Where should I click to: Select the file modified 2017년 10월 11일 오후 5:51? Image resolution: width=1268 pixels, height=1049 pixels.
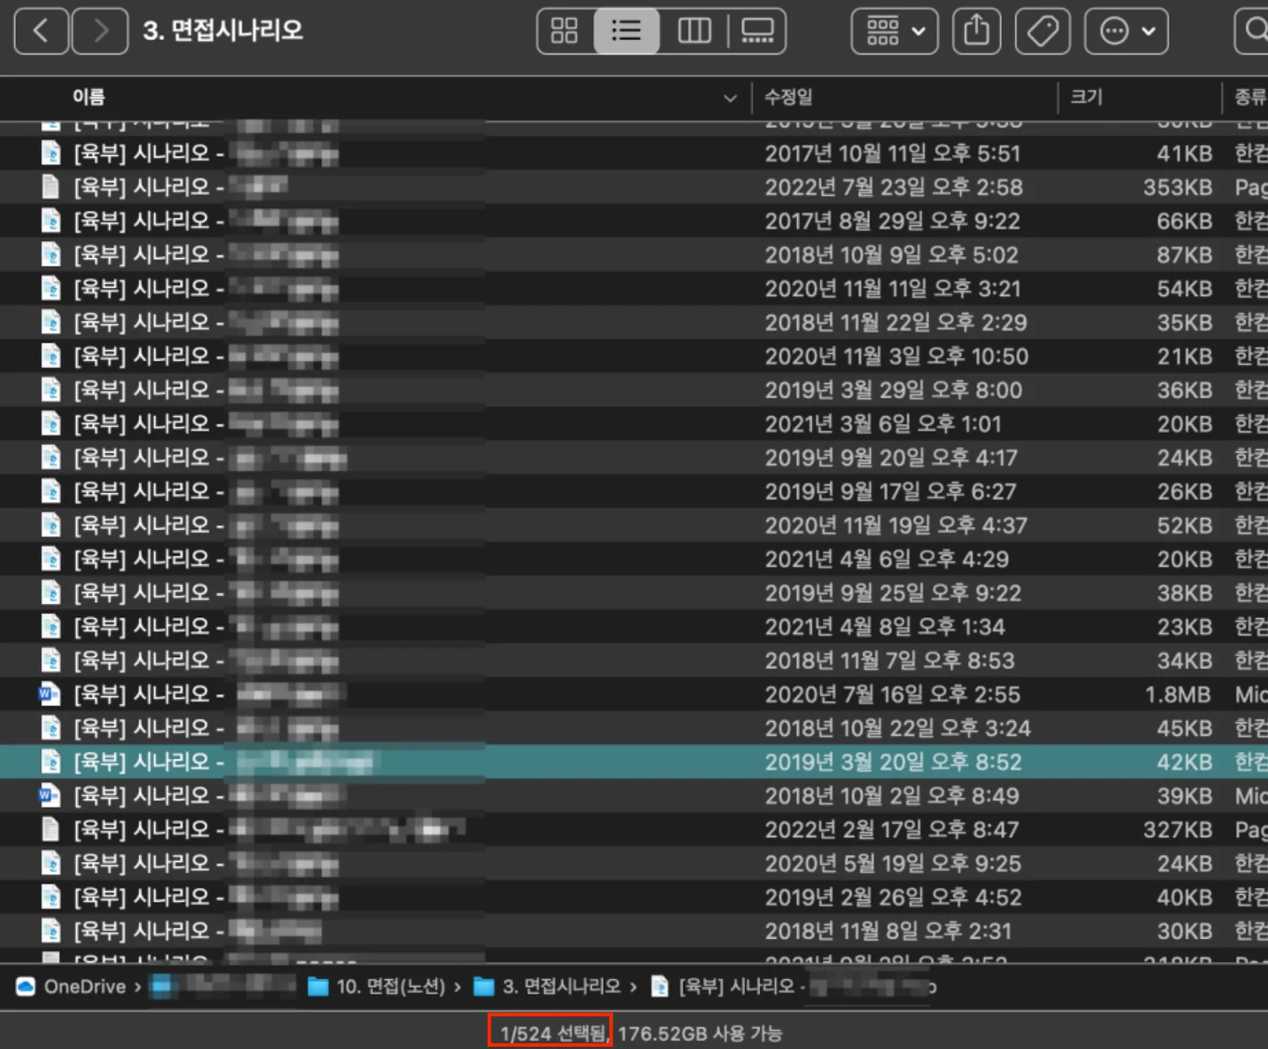click(x=634, y=153)
